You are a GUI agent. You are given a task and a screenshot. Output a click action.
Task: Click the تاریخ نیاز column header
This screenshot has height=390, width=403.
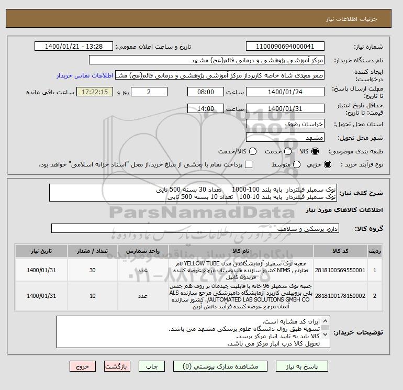click(41, 251)
